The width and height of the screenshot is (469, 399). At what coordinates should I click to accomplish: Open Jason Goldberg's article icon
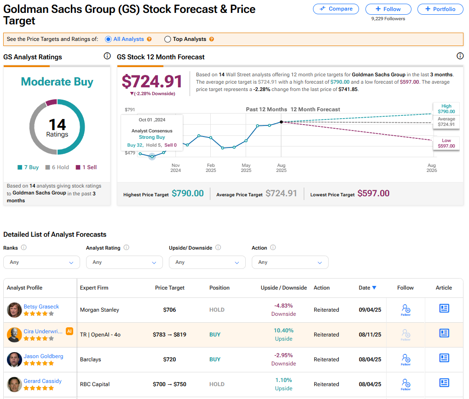tap(444, 358)
